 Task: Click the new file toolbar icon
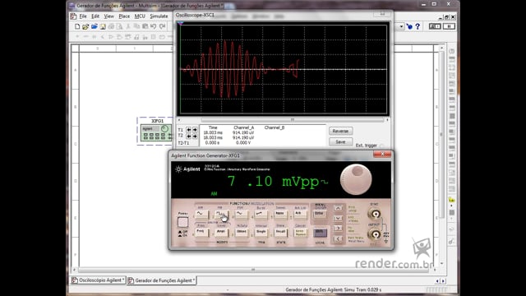(x=77, y=26)
